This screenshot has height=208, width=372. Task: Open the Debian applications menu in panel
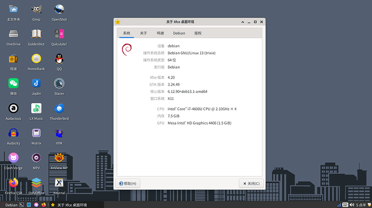point(9,205)
